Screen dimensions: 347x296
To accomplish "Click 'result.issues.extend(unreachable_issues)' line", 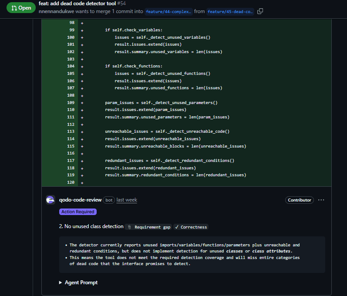I will pos(153,139).
